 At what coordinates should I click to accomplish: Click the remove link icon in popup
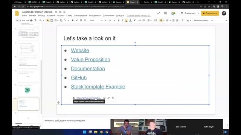pos(113,98)
